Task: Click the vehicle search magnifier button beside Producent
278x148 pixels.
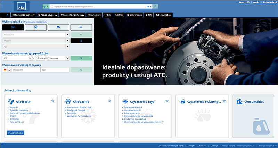Action: 81,35
